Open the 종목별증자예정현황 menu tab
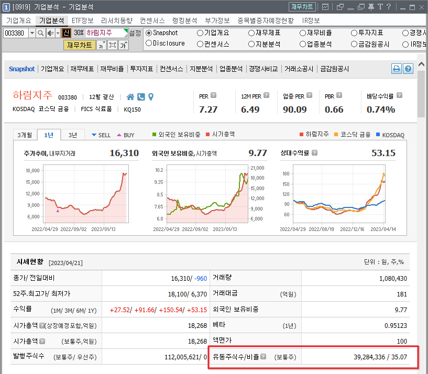Screen dimensions: 428x374 tap(266, 21)
